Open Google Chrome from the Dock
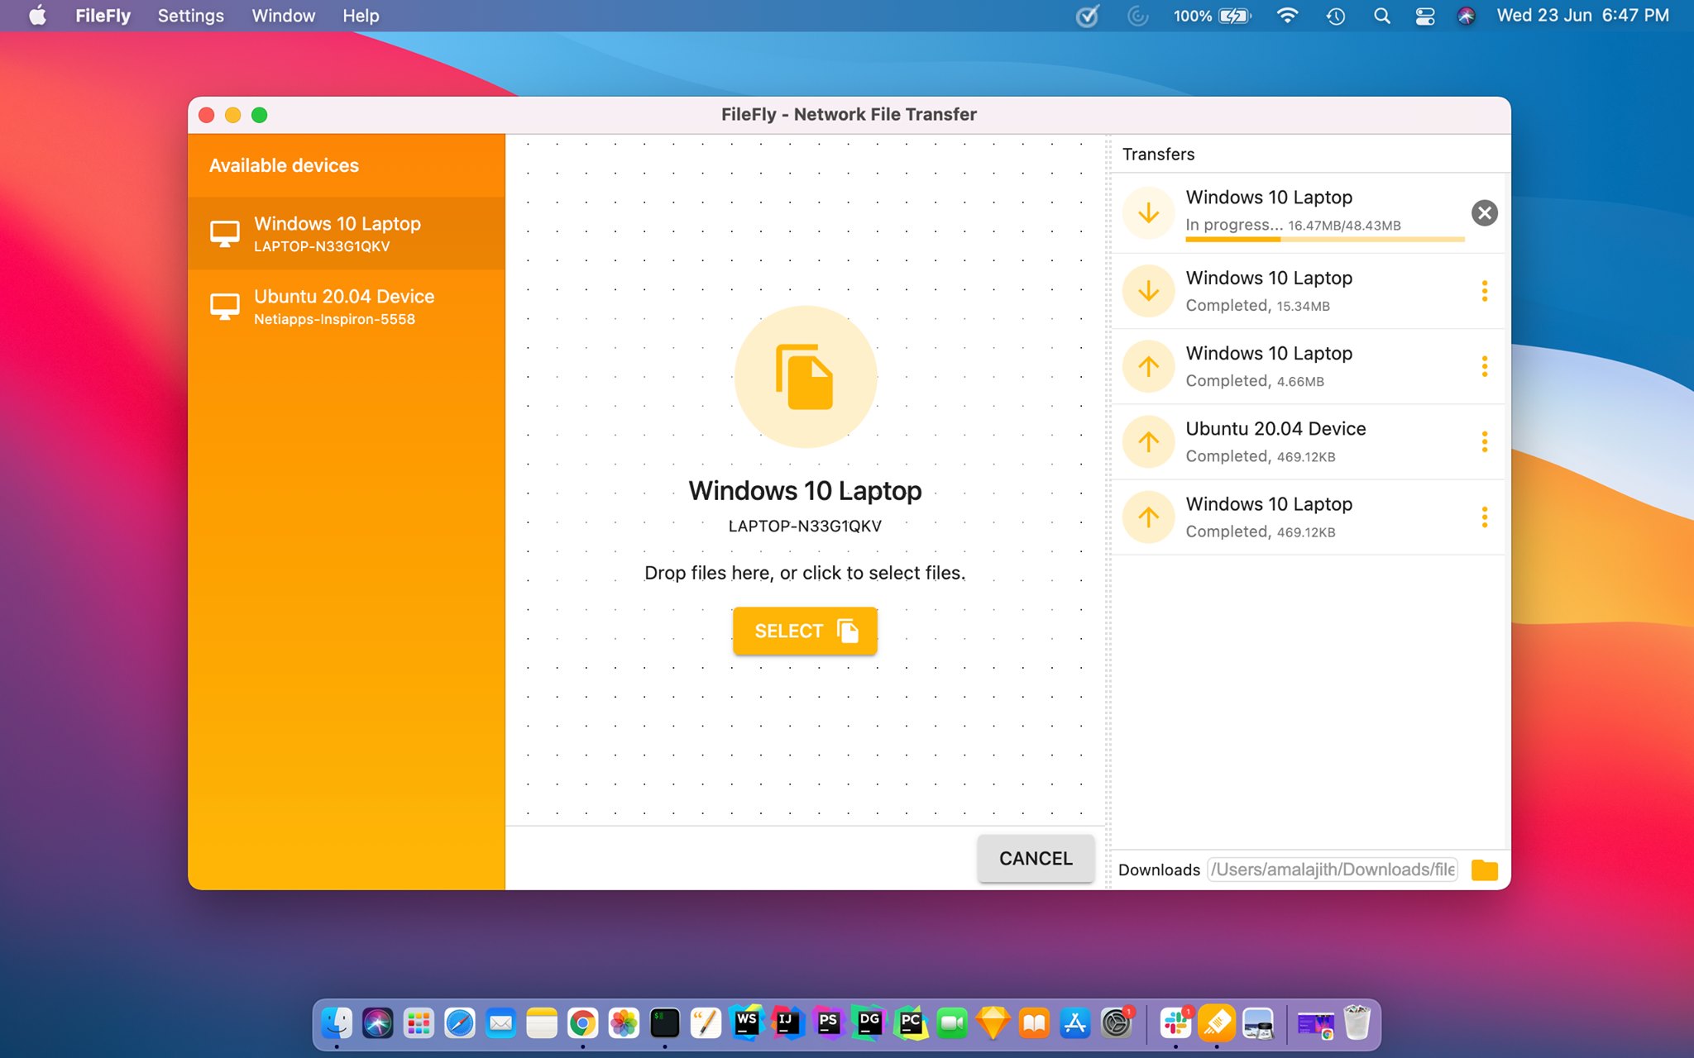The width and height of the screenshot is (1694, 1058). (583, 1024)
